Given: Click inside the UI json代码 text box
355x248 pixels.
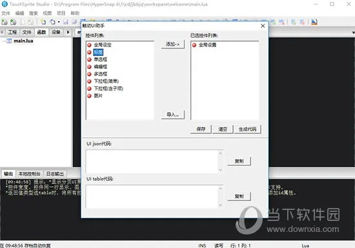Looking at the screenshot, I should click(x=152, y=162).
